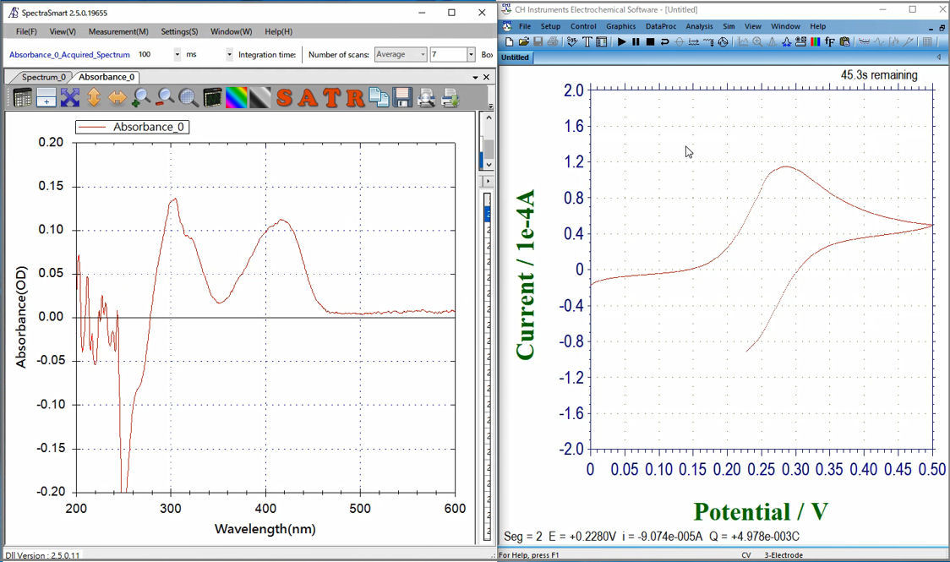Open the number of scans dropdown showing 7

[471, 54]
